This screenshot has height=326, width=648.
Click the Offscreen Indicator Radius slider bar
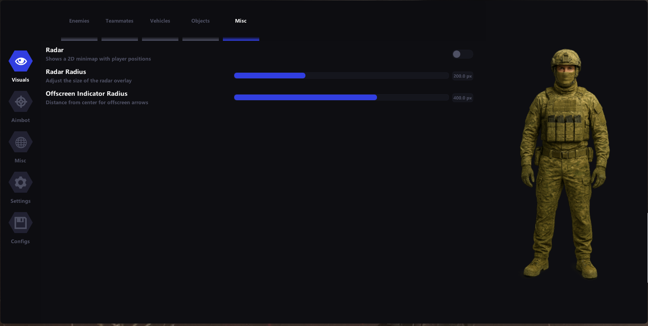305,97
